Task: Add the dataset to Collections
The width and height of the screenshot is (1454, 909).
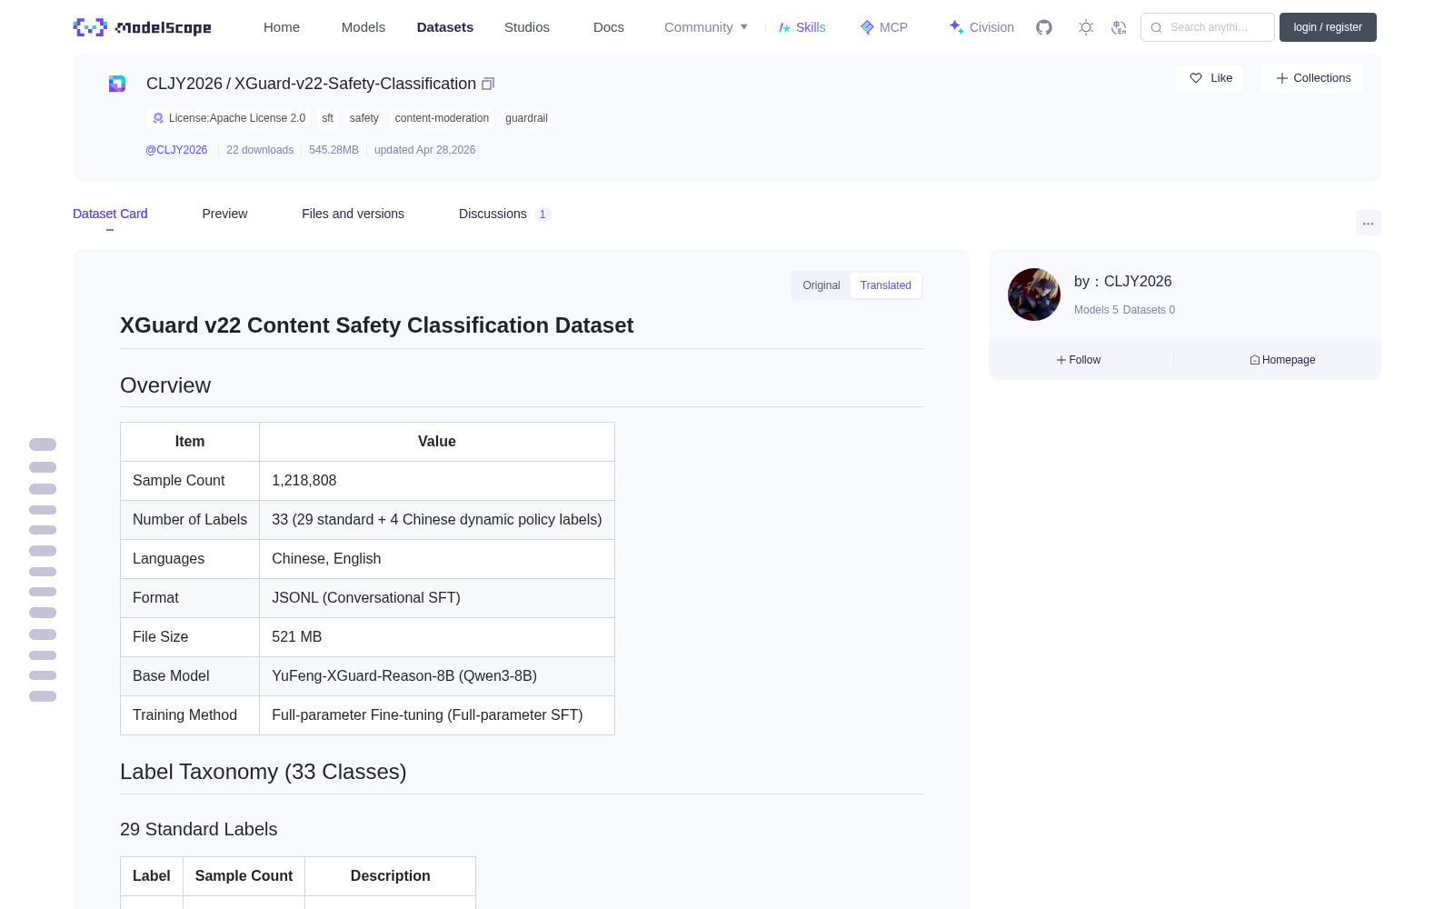Action: 1313,78
